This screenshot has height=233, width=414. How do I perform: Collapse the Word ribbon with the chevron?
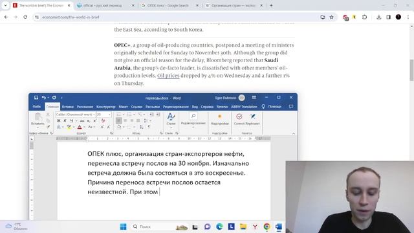pyautogui.click(x=294, y=133)
